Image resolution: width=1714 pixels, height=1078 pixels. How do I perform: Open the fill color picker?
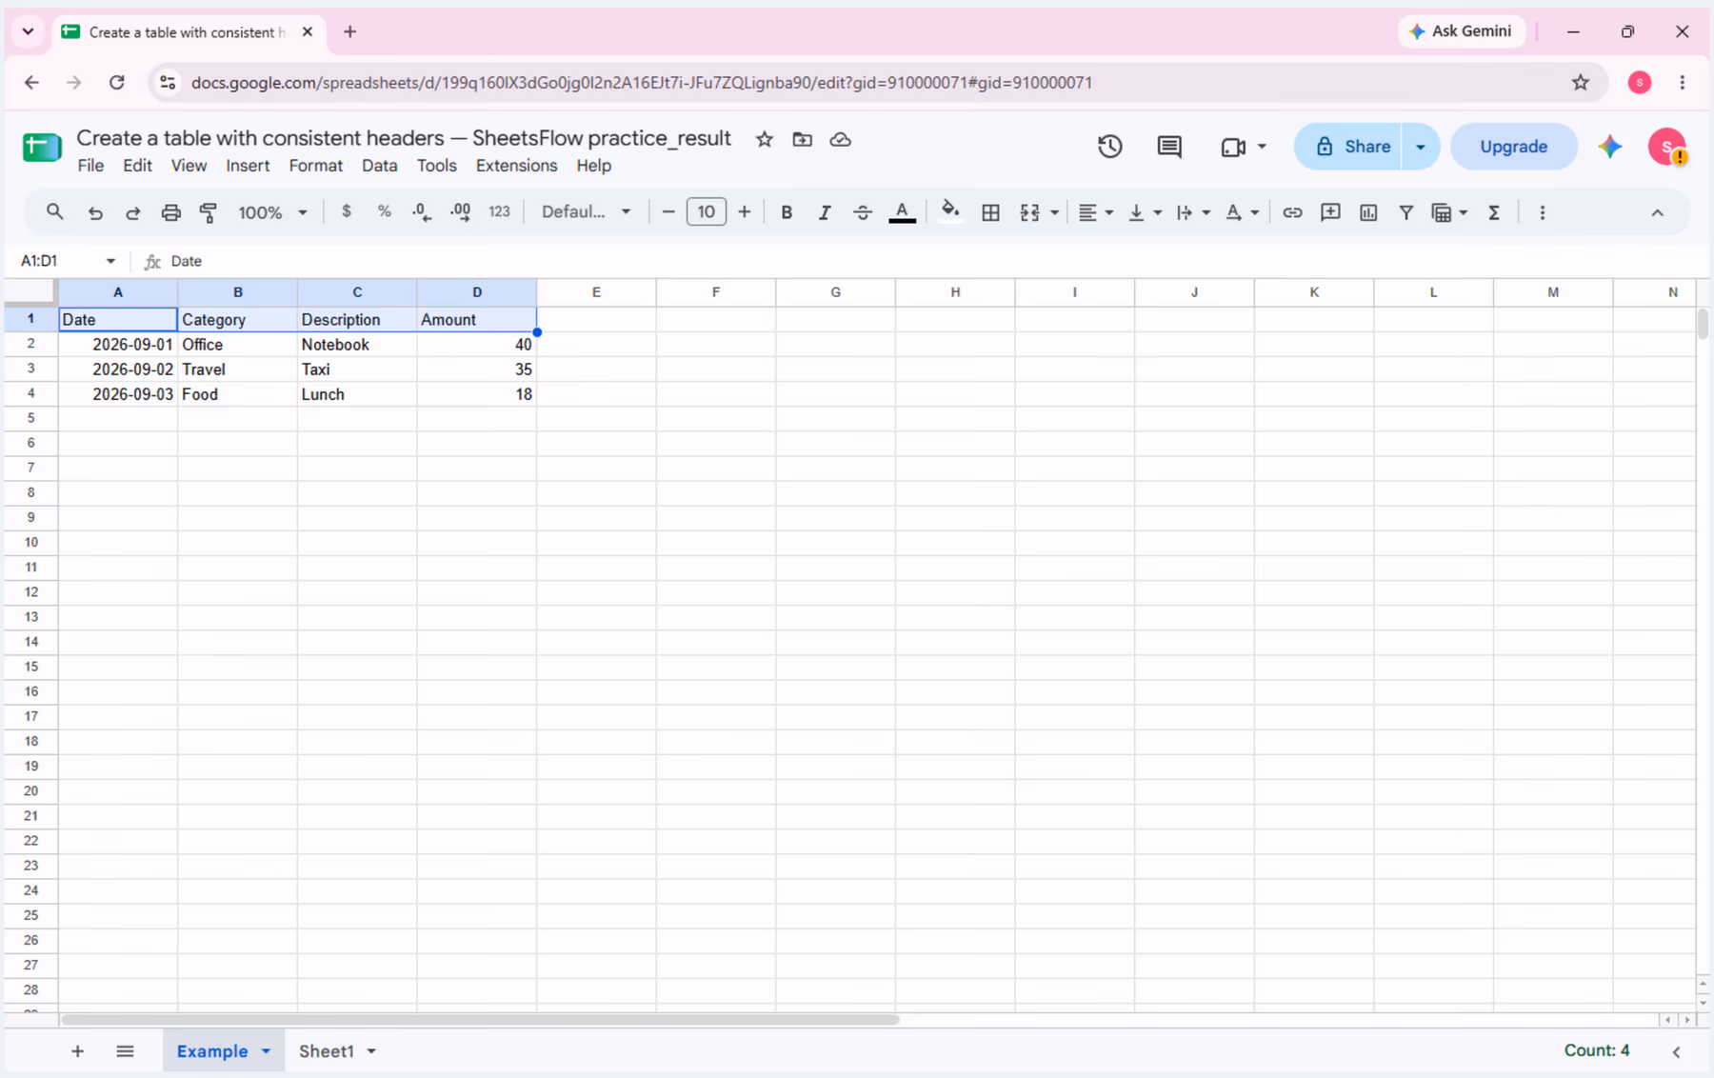coord(949,211)
